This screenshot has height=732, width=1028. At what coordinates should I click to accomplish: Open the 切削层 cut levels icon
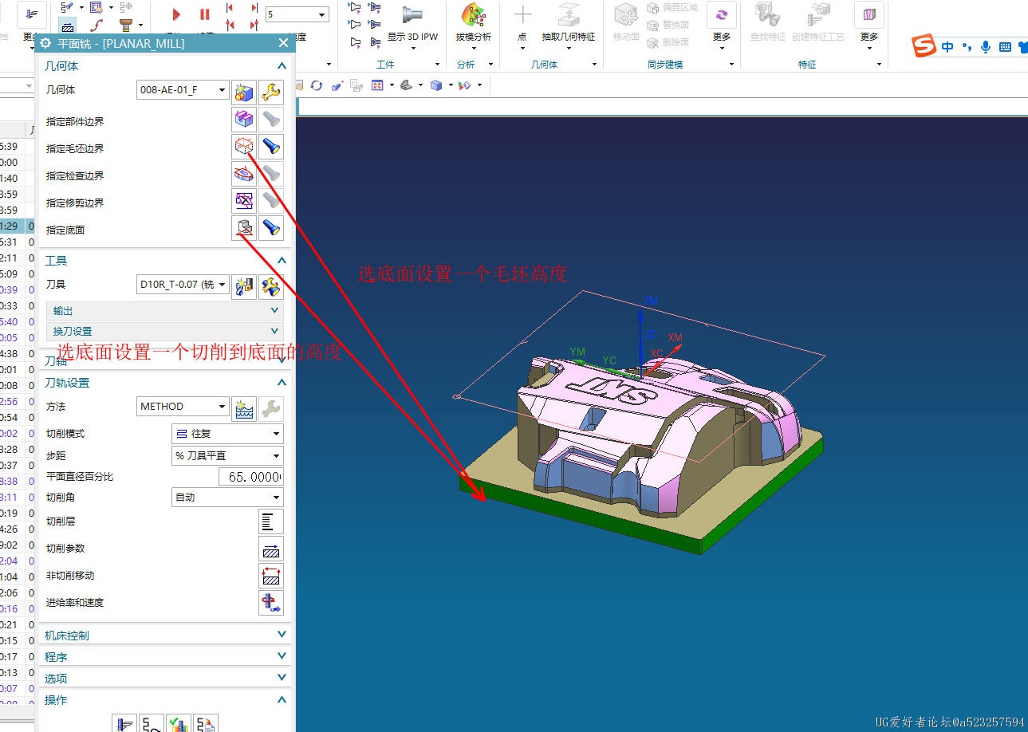tap(271, 521)
